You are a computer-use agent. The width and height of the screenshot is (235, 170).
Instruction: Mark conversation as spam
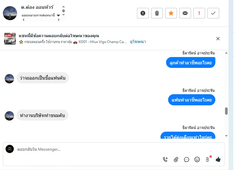(x=143, y=13)
